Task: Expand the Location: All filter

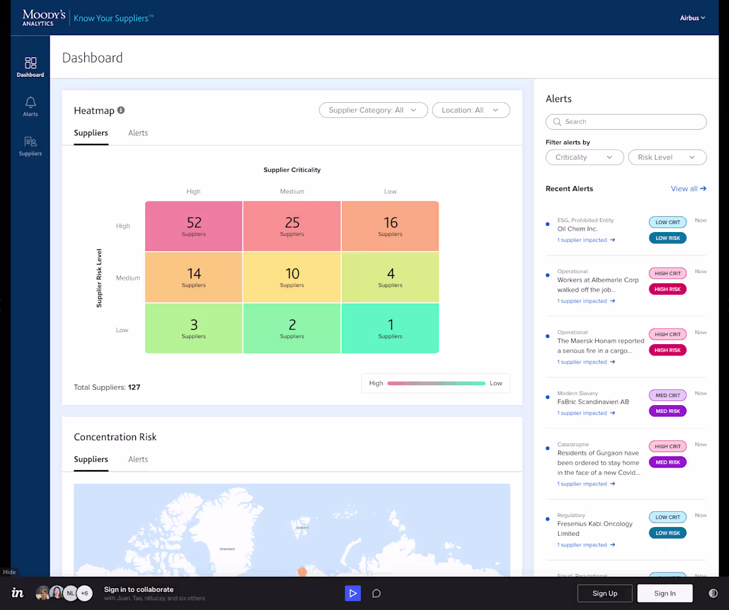Action: click(x=471, y=110)
